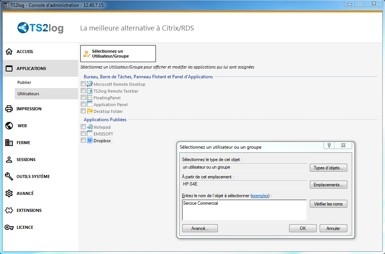Open the Extensions section
Viewport: 385px width, 254px height.
point(40,210)
